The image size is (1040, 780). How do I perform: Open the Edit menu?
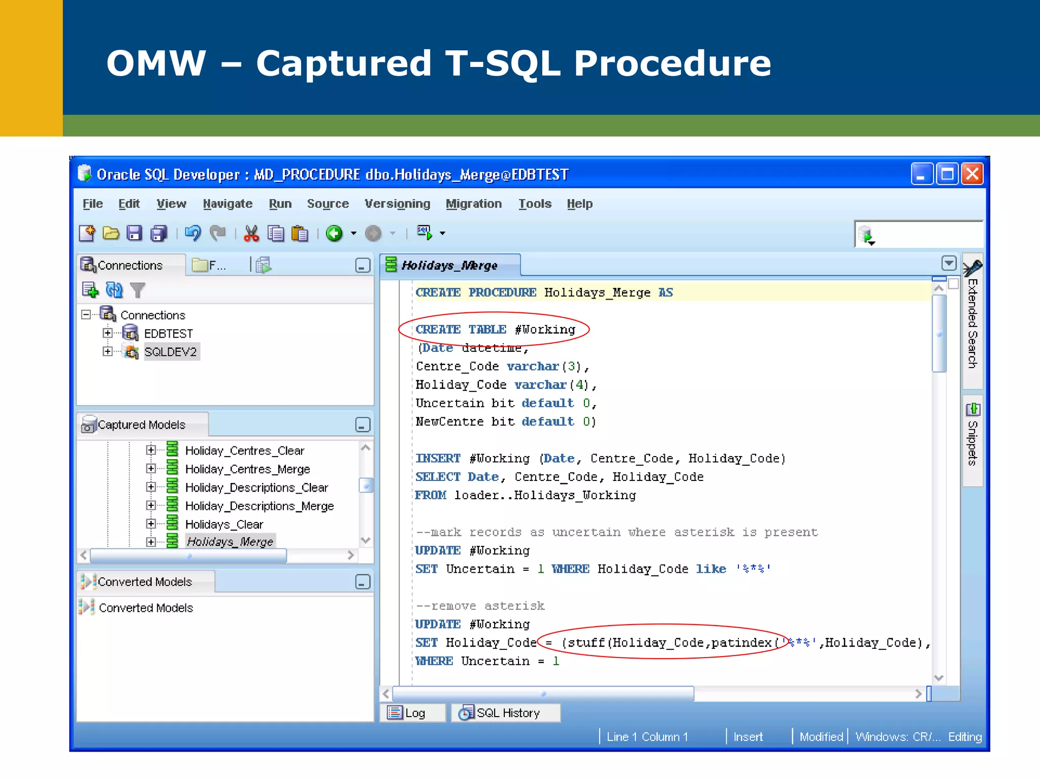tap(129, 204)
